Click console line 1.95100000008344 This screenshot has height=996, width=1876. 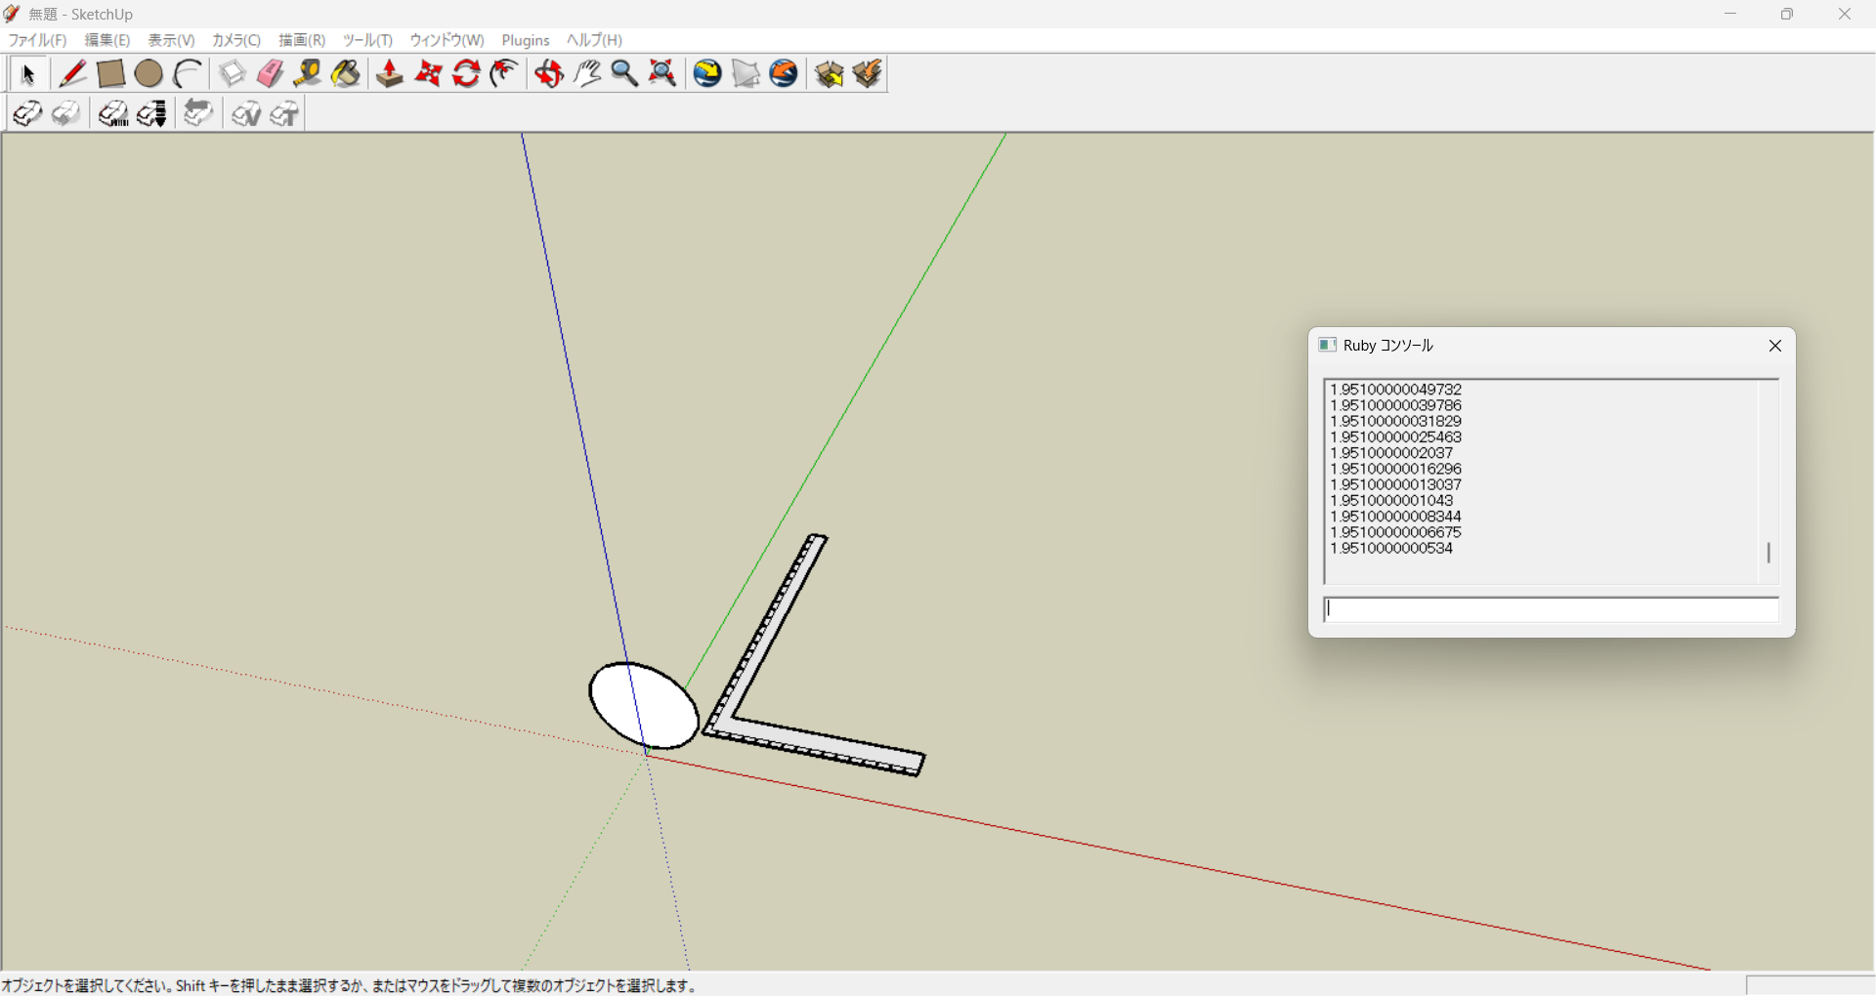click(1395, 517)
